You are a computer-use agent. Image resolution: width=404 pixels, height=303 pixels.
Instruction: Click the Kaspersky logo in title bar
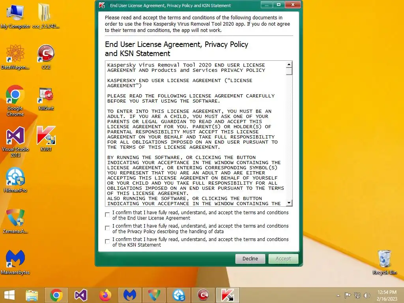tap(102, 6)
